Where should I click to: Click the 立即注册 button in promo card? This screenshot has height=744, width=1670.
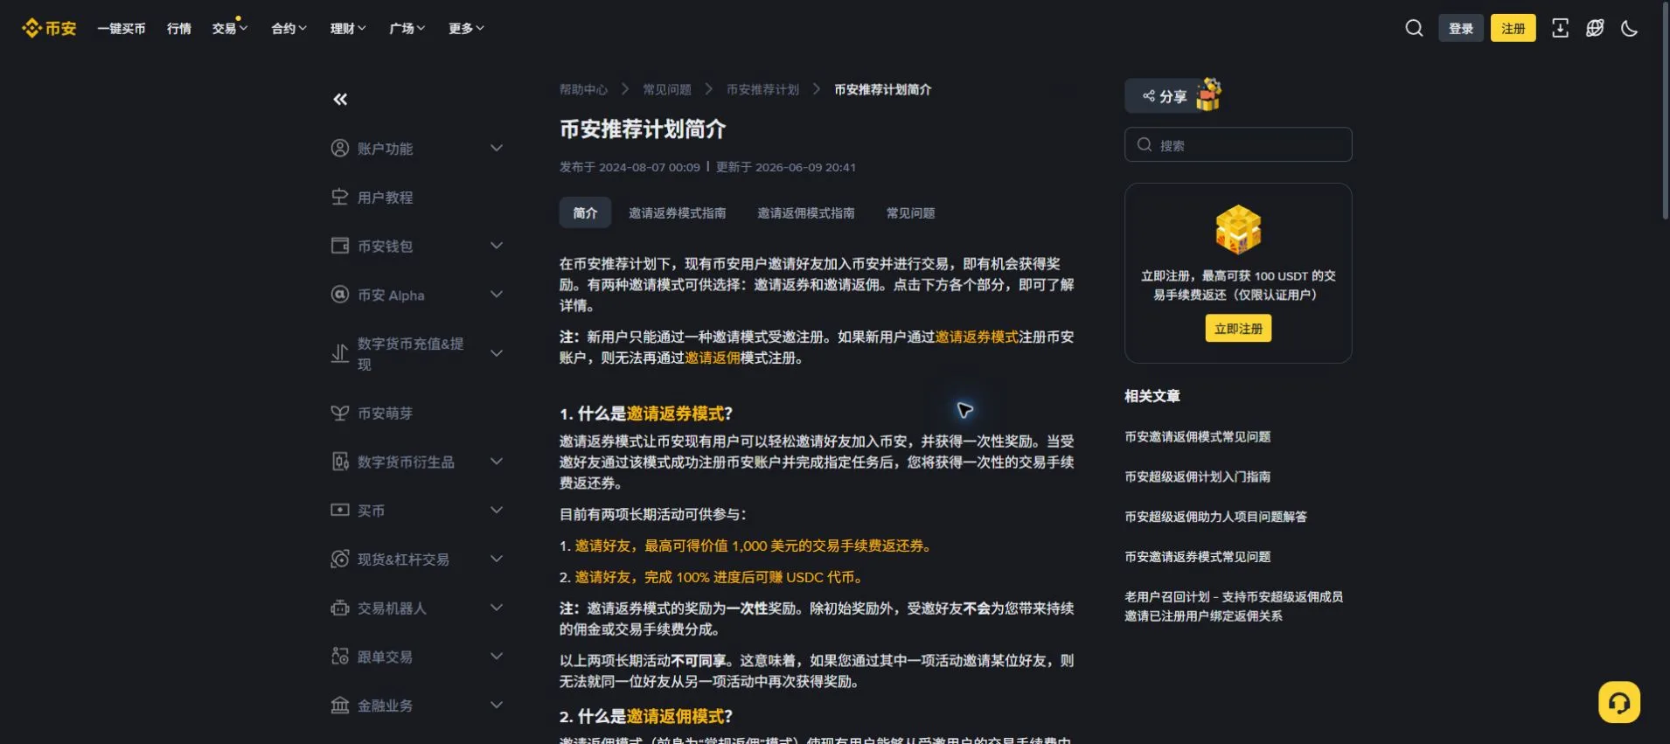[x=1238, y=328]
